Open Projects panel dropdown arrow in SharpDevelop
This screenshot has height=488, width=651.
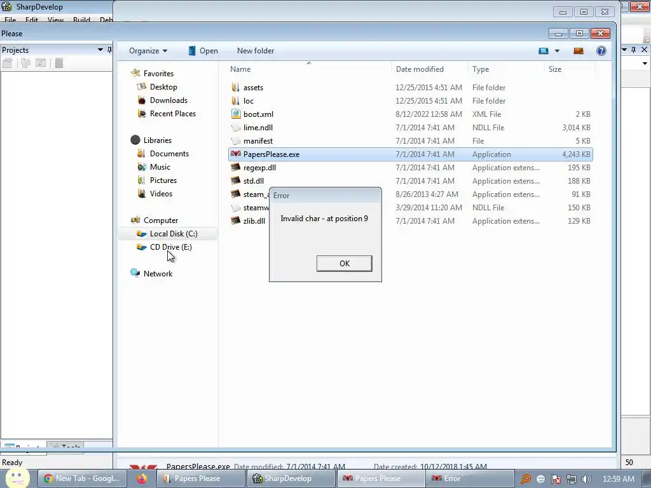click(100, 50)
